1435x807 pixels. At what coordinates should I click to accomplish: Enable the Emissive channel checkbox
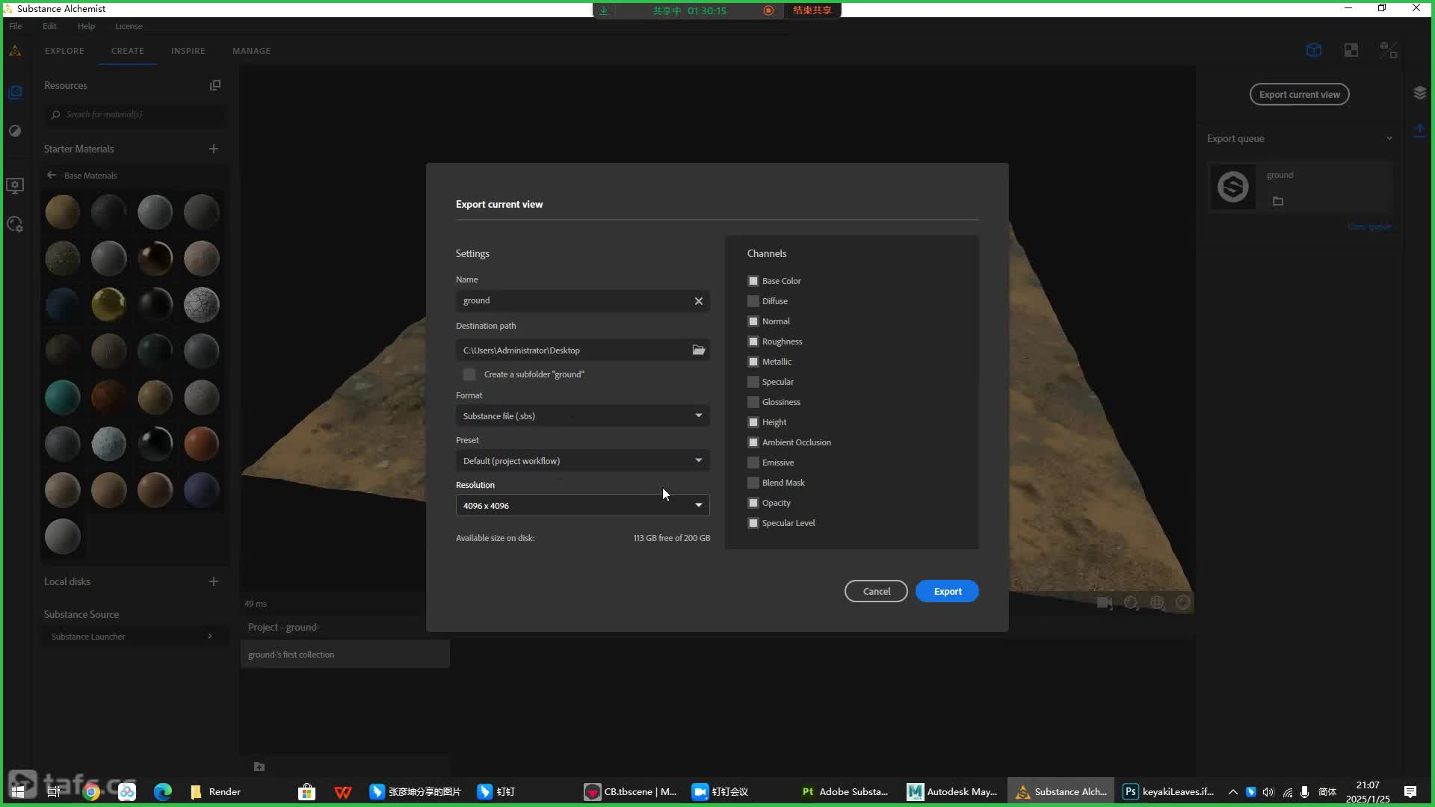click(x=753, y=463)
